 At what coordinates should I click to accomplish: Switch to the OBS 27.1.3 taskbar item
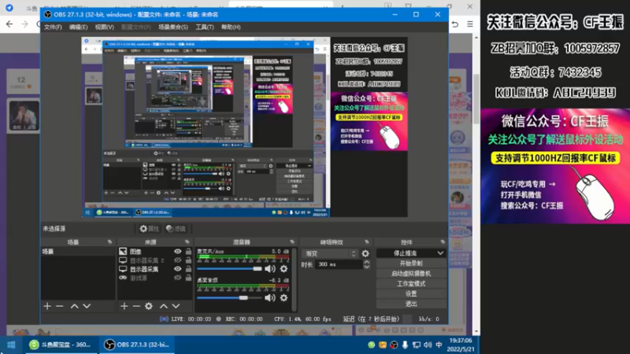pos(137,345)
